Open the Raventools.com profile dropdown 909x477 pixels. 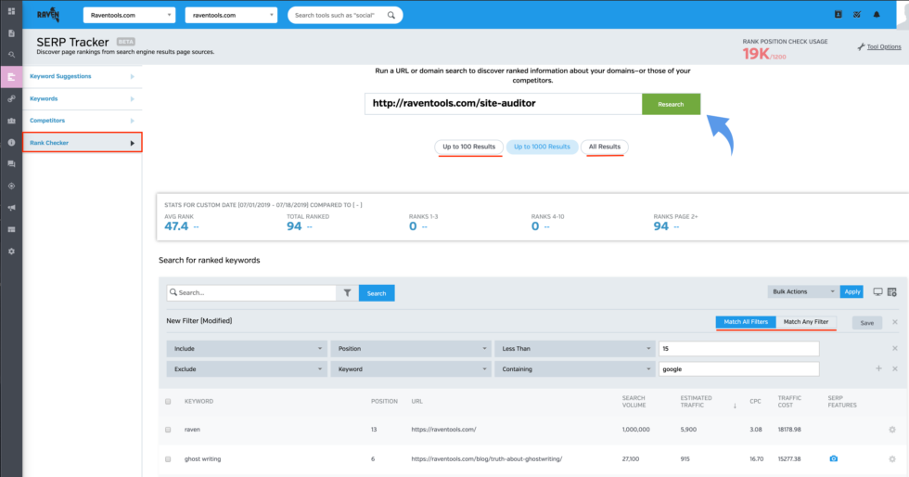click(129, 15)
